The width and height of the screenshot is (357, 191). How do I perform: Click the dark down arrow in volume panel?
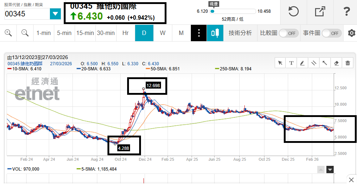pyautogui.click(x=330, y=169)
